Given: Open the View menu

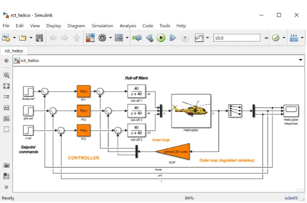Looking at the screenshot, I should (x=35, y=26).
